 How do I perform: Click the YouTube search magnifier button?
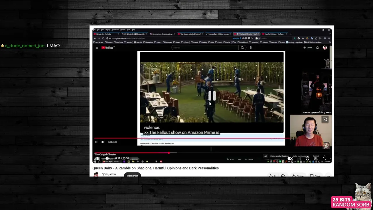coord(242,48)
